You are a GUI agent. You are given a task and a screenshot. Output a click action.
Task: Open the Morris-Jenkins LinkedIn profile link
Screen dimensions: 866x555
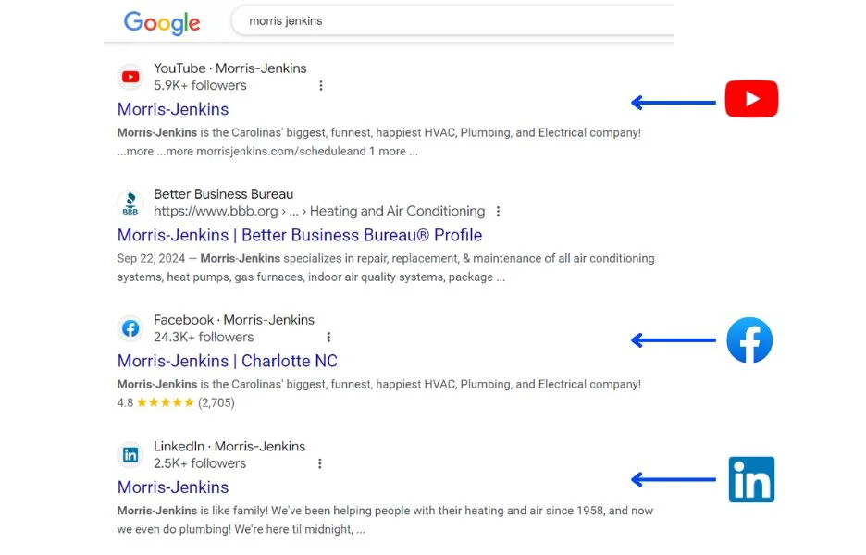172,487
